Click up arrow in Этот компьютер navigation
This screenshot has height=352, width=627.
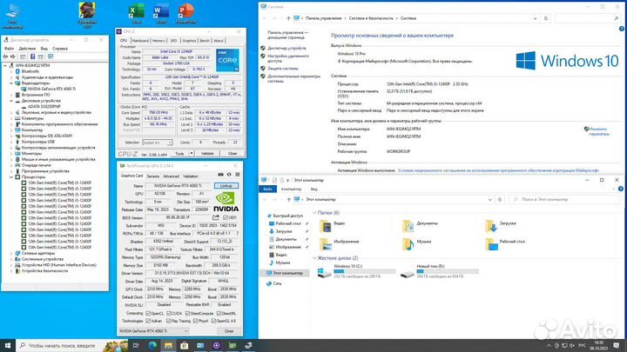pos(289,199)
